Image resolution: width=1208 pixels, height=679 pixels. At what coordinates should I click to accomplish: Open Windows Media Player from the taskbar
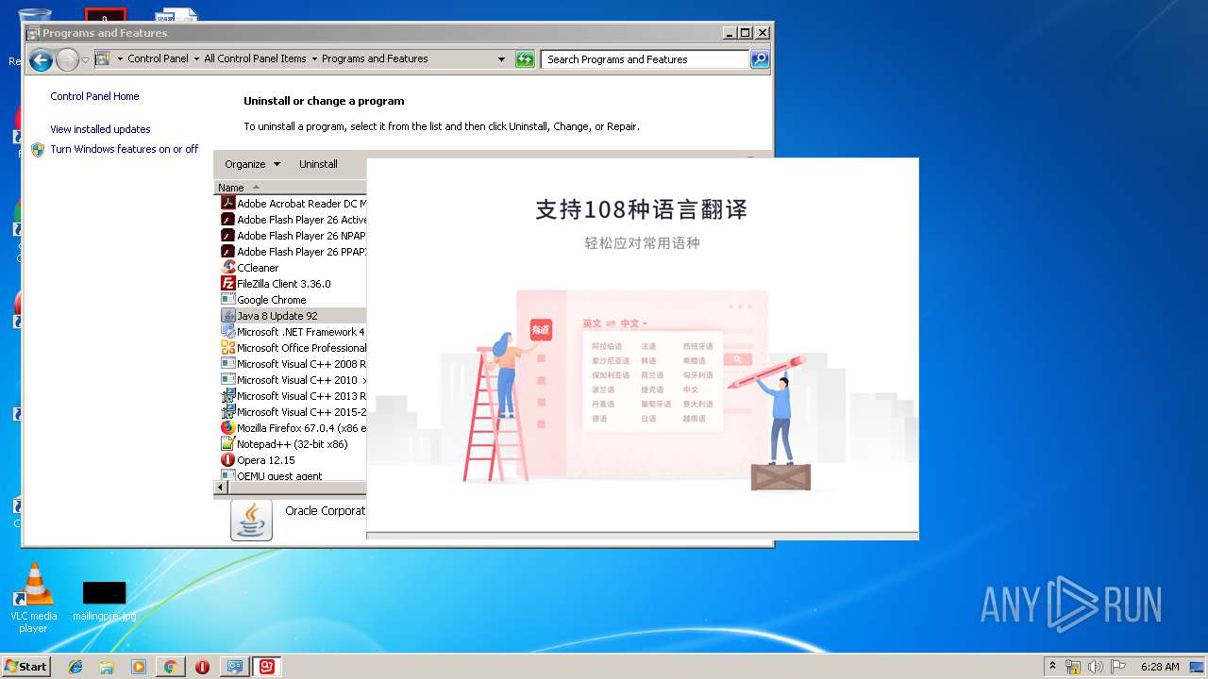click(x=139, y=667)
